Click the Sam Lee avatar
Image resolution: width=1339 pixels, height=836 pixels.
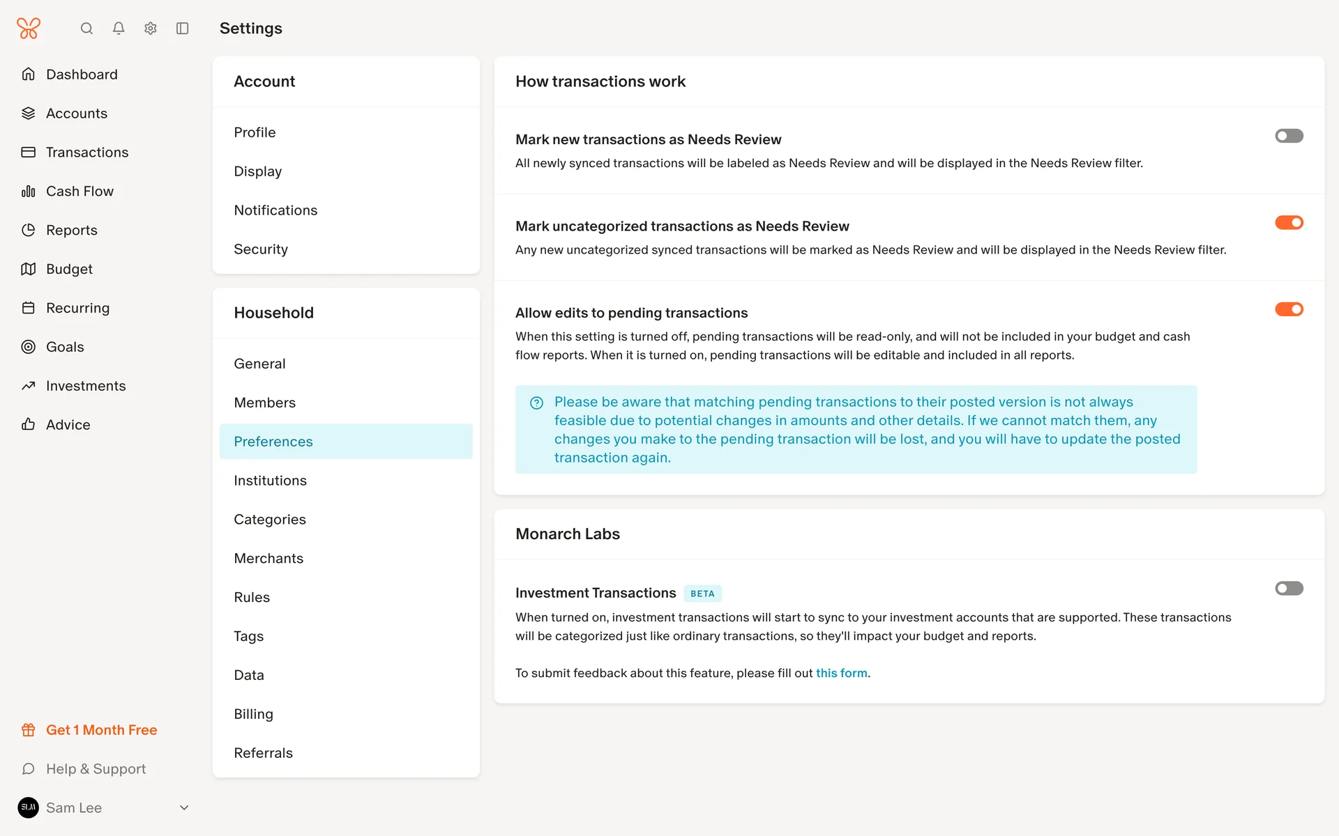coord(29,808)
